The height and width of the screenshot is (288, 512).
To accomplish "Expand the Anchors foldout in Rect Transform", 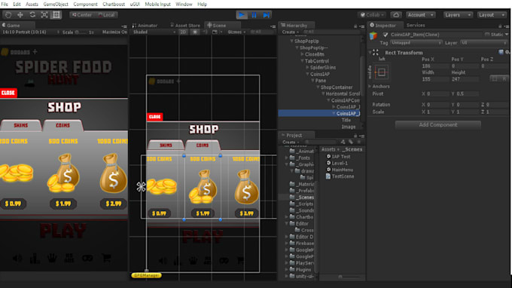I will (x=370, y=86).
